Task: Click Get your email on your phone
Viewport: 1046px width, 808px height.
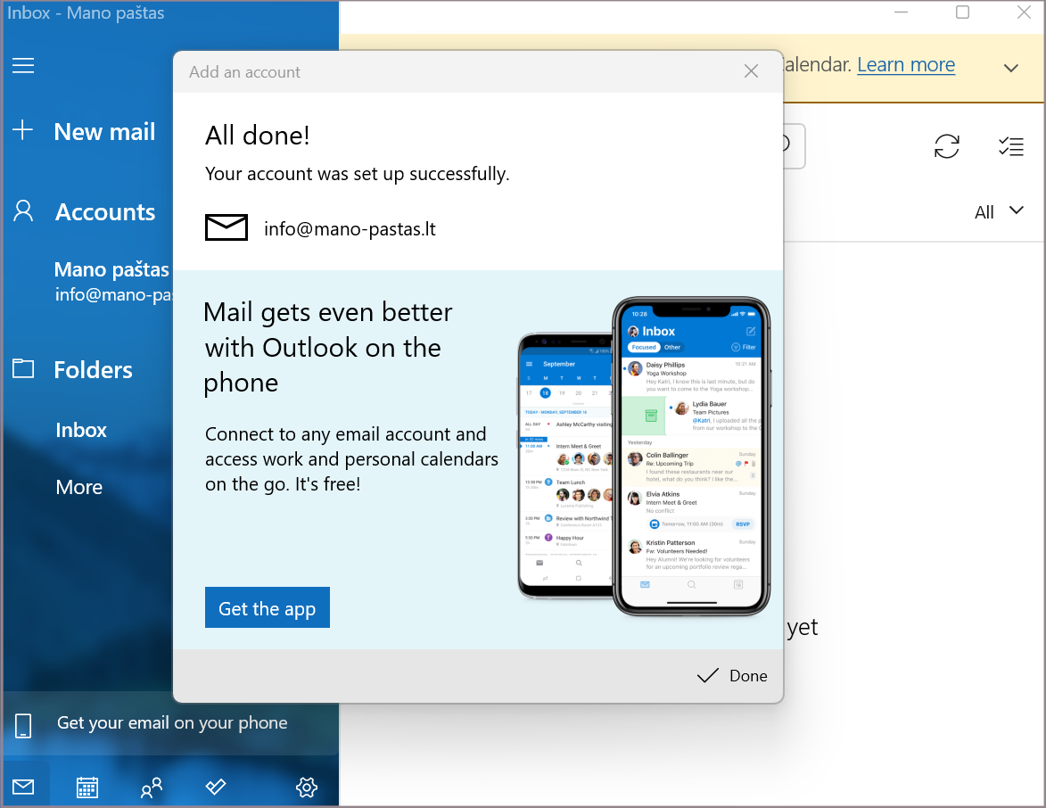Action: click(x=171, y=723)
